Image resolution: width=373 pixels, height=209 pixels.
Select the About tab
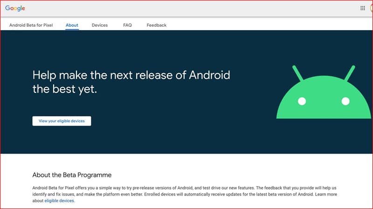(x=72, y=25)
